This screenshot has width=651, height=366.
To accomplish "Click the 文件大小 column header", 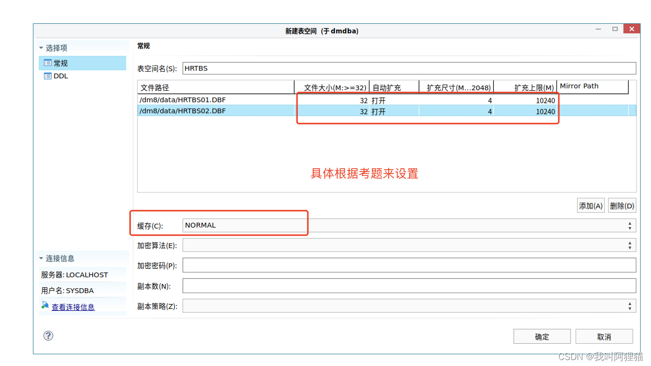I will click(332, 87).
